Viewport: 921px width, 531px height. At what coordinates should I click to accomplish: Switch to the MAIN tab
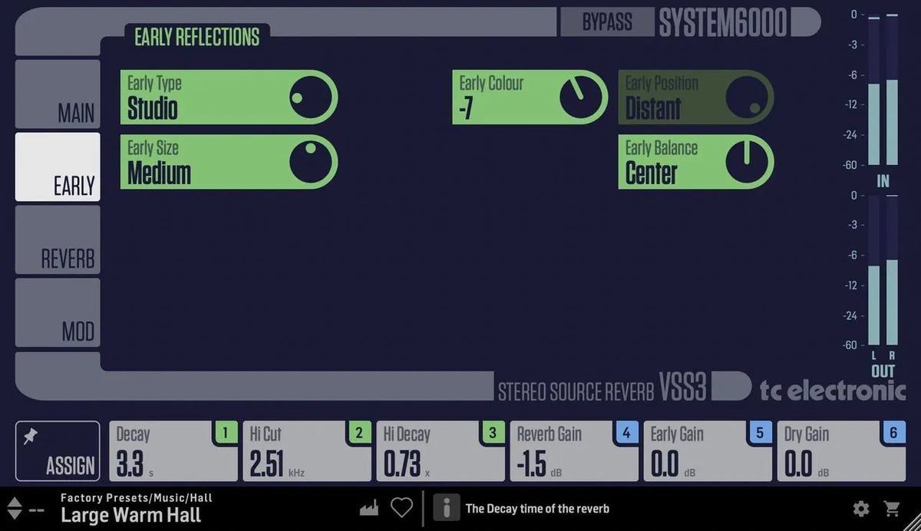[58, 94]
